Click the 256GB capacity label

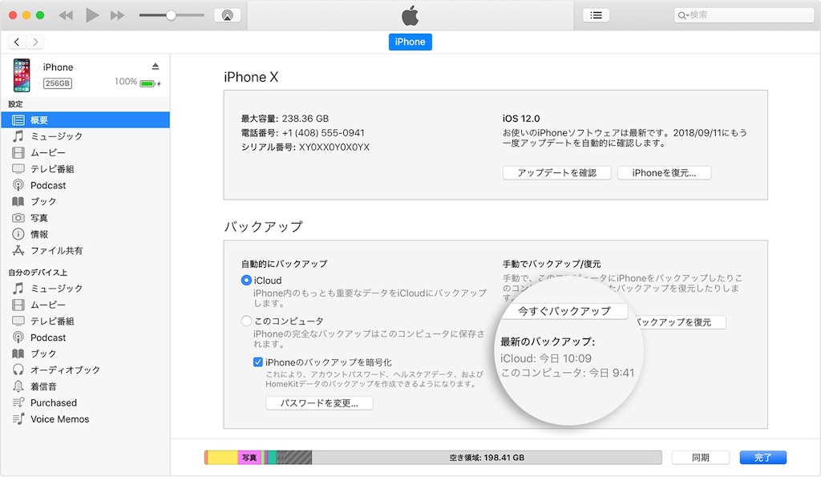tap(58, 83)
